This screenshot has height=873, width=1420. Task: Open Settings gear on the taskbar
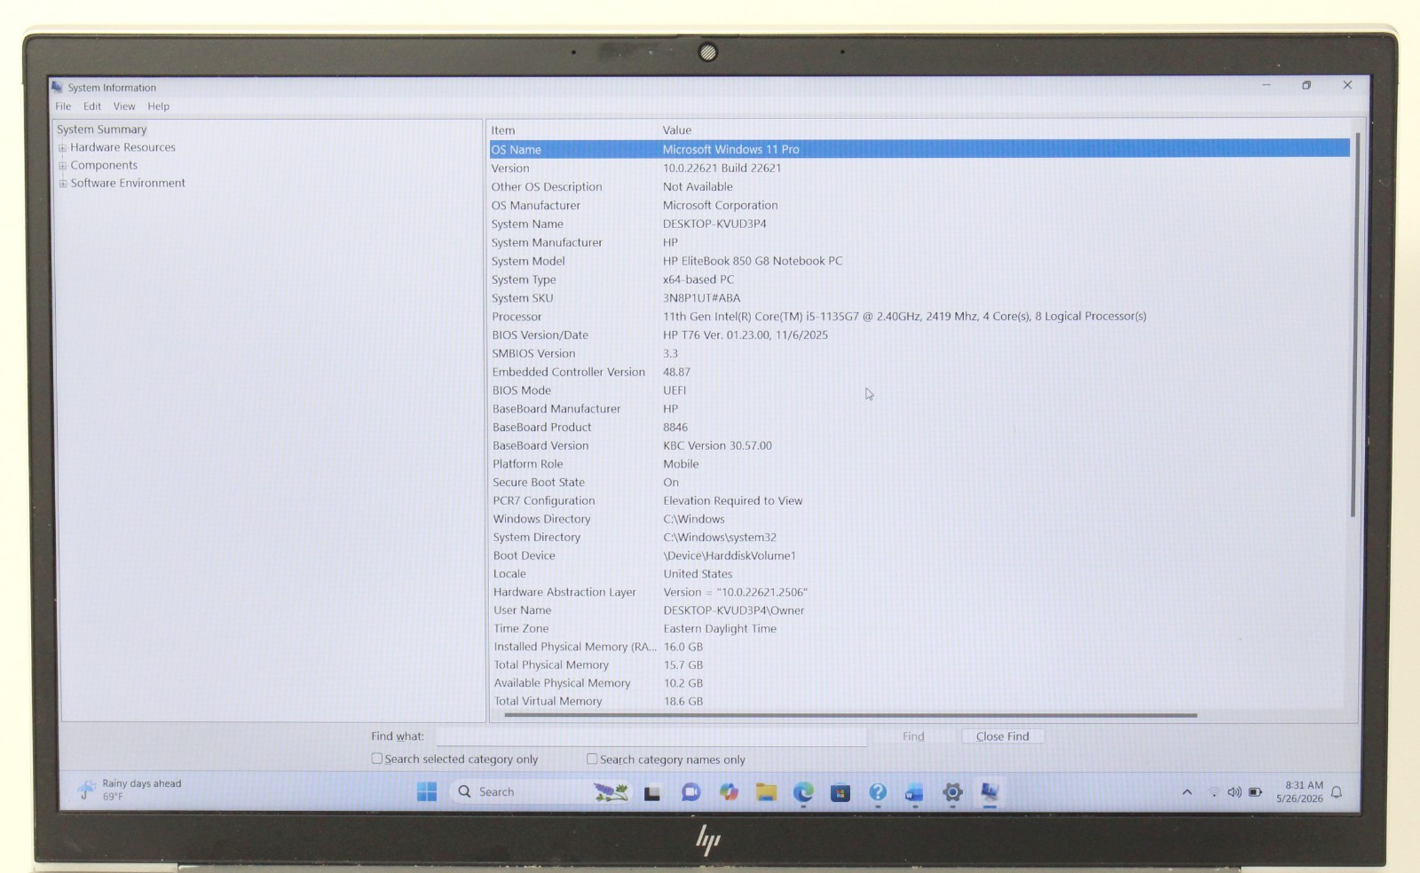(x=952, y=792)
